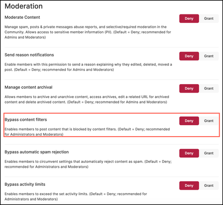Viewport: 223px width, 205px height.
Task: Grant Manage content archival permission
Action: click(x=209, y=89)
